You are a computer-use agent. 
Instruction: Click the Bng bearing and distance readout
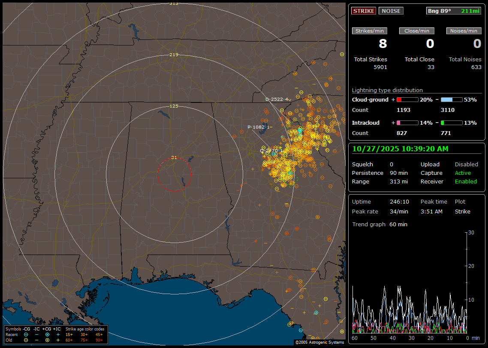click(454, 11)
